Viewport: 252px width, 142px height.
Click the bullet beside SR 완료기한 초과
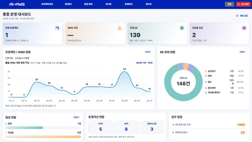pyautogui.click(x=173, y=125)
